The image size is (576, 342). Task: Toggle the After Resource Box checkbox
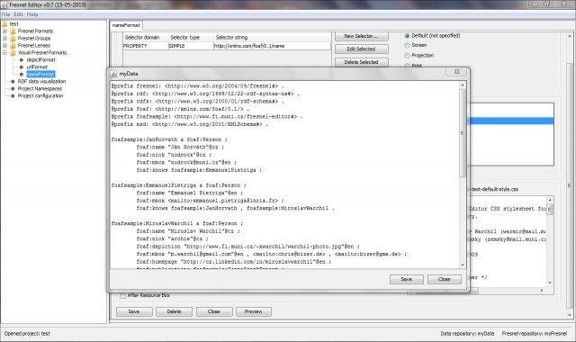[x=122, y=295]
